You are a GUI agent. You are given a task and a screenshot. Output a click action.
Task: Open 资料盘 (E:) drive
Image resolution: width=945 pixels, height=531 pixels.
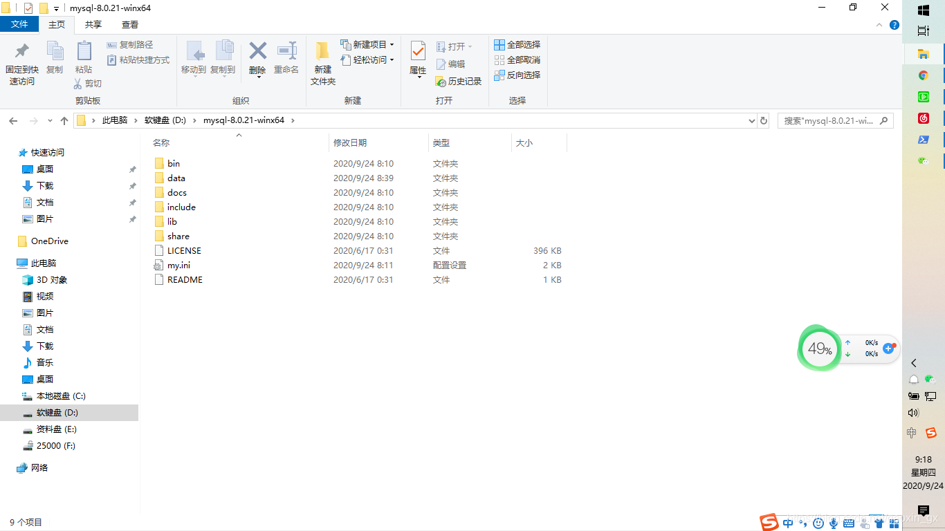coord(57,429)
